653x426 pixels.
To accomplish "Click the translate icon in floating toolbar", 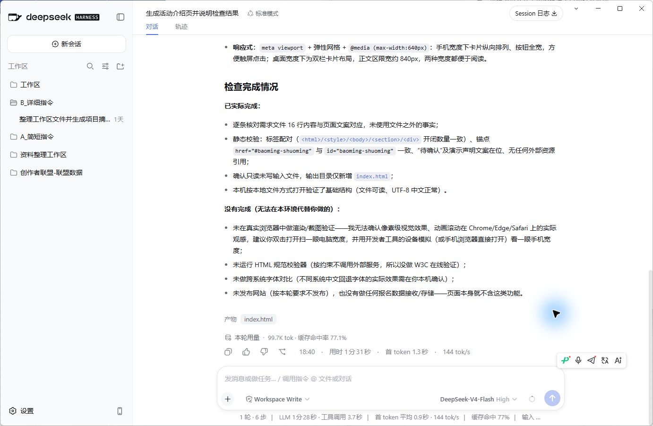I will pyautogui.click(x=605, y=360).
